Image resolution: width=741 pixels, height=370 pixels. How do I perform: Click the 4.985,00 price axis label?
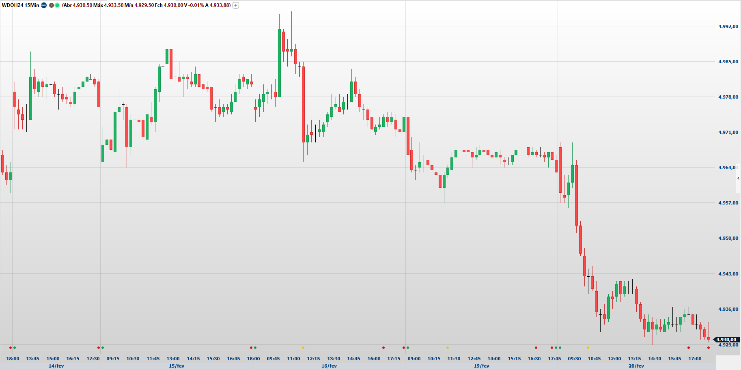click(x=728, y=62)
